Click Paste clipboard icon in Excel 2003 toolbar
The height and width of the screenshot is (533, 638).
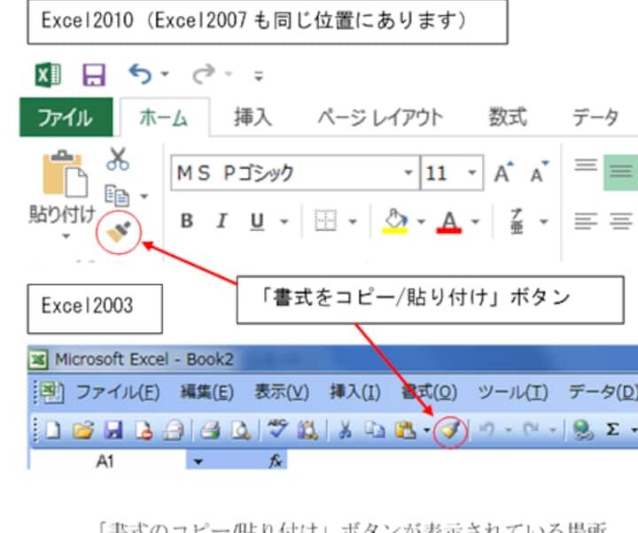pos(406,430)
